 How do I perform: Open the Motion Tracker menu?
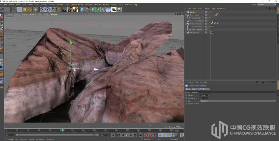tap(77, 5)
